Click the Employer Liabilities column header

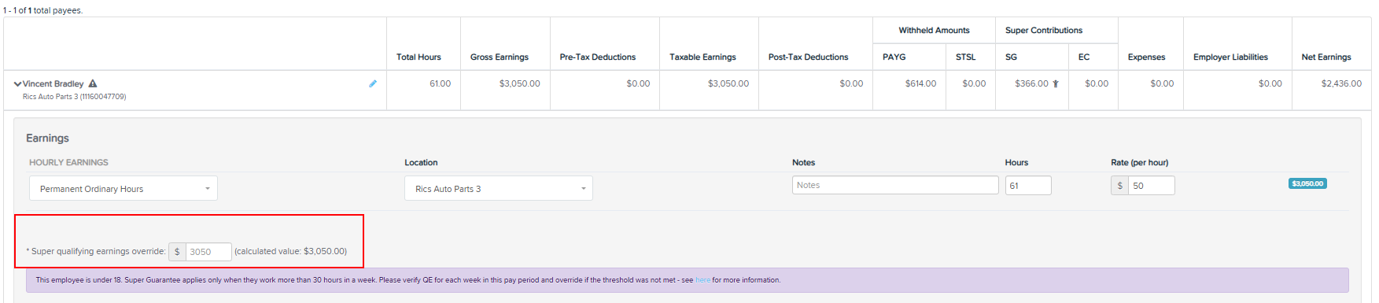click(x=1230, y=57)
